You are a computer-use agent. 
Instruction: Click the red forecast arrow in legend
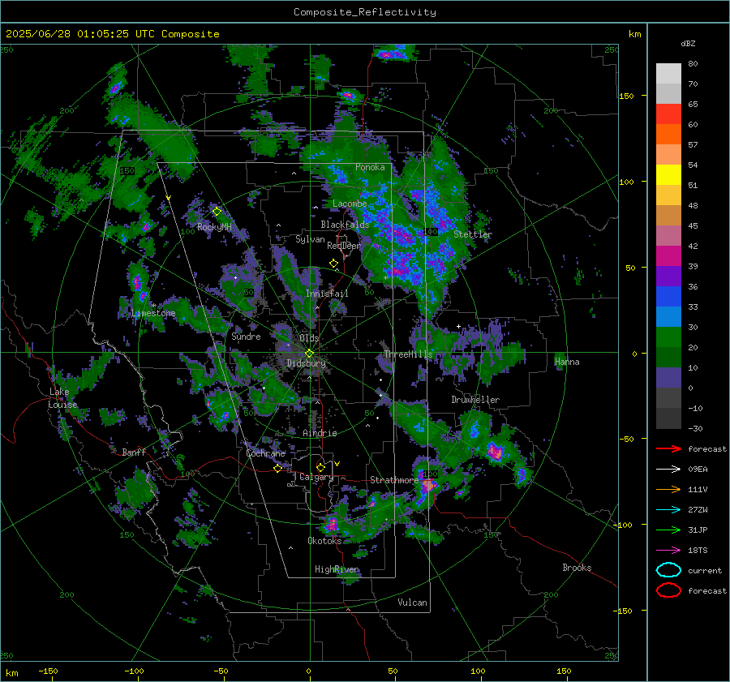click(x=668, y=448)
